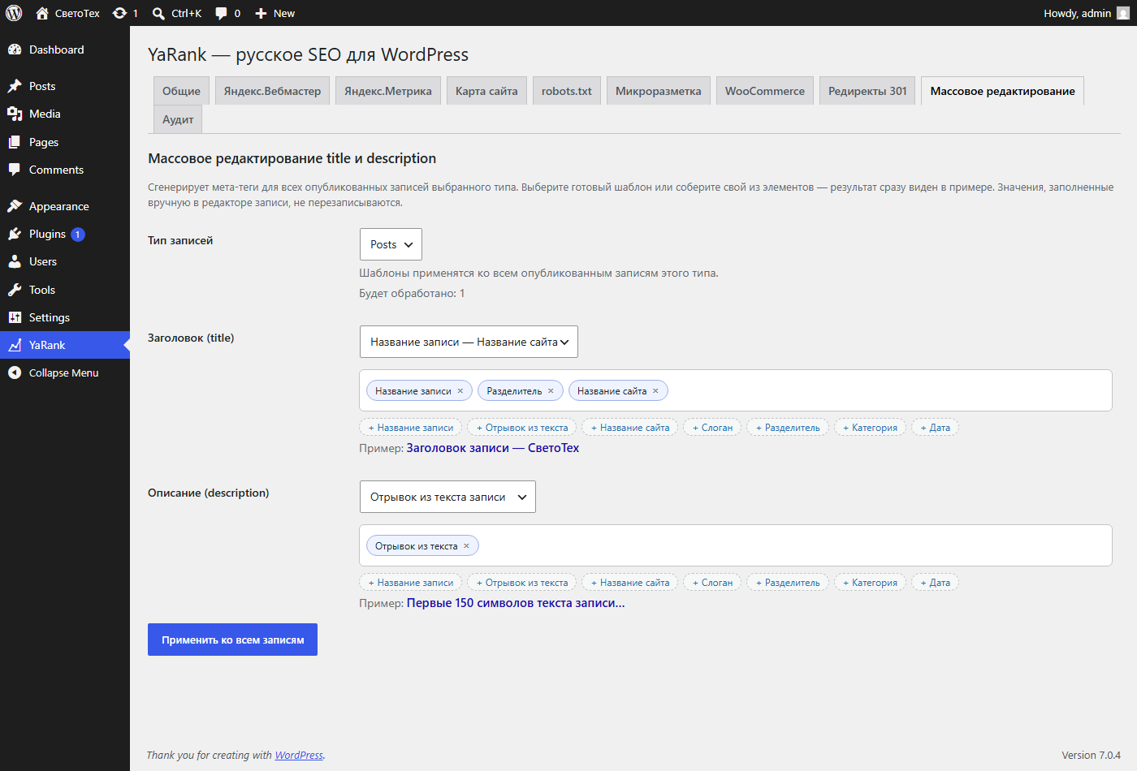Visit the site via the home icon

coord(42,13)
